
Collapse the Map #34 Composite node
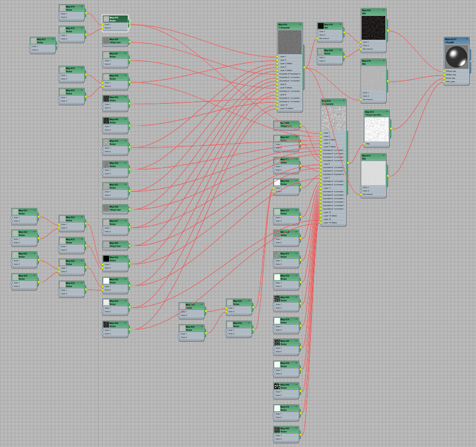pos(343,100)
